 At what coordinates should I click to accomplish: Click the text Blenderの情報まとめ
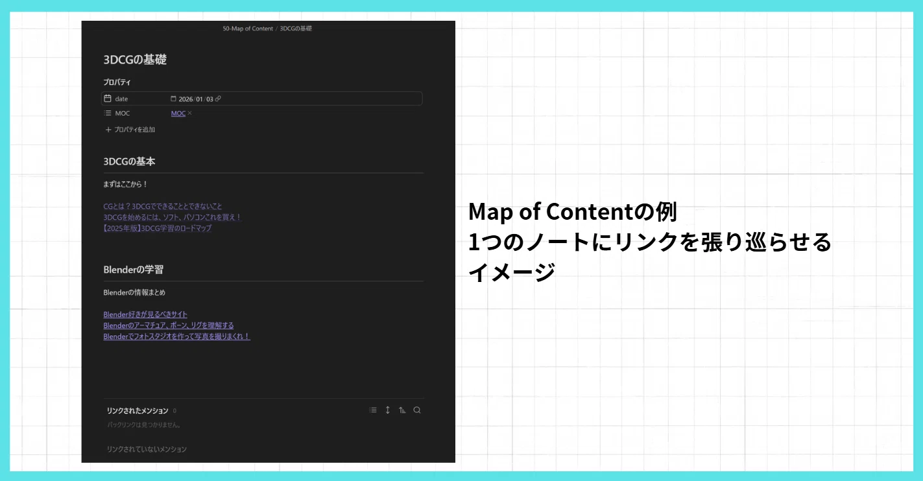pos(134,292)
